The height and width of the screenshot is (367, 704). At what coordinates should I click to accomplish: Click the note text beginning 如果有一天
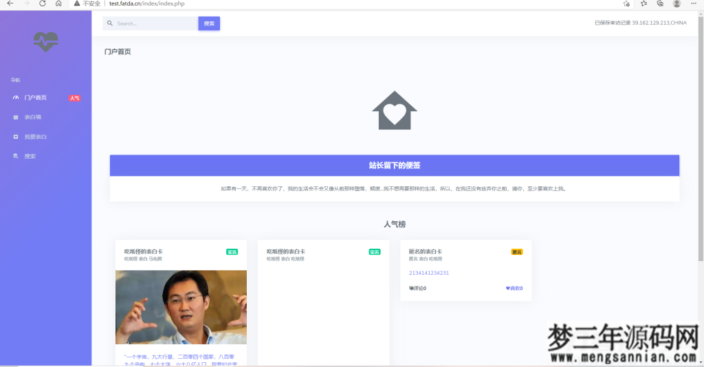(394, 189)
